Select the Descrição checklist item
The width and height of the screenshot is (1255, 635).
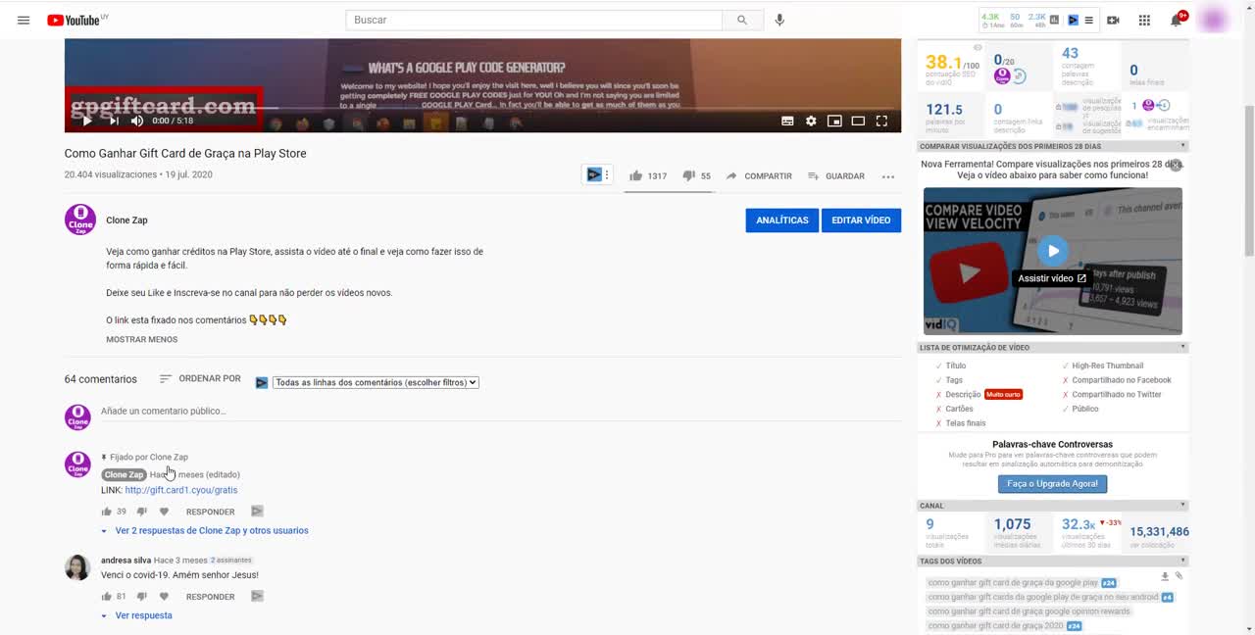click(963, 394)
